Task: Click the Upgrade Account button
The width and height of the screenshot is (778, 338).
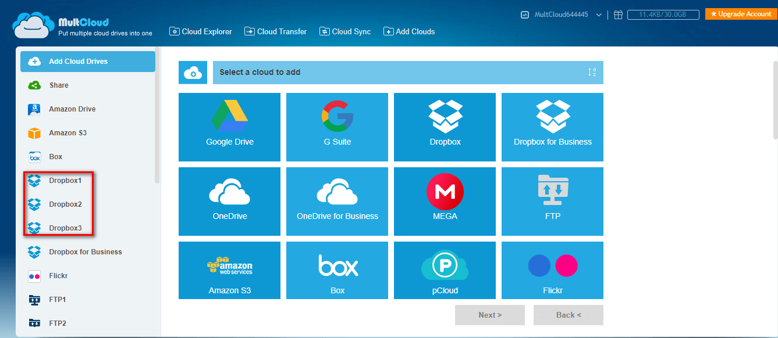Action: coord(741,14)
